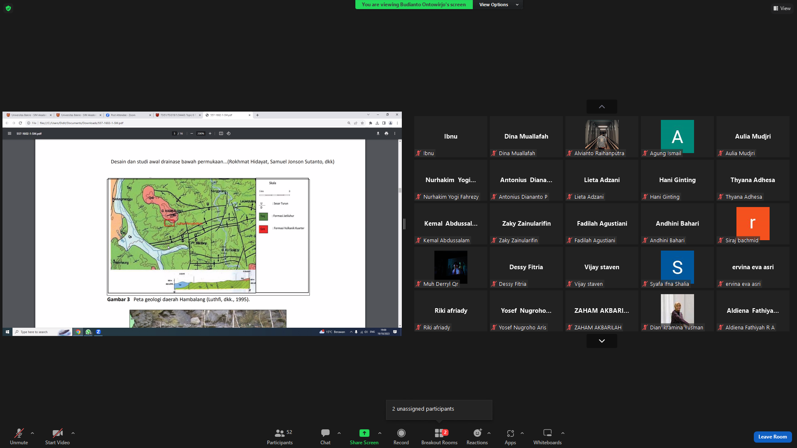Switch to Post Attendee - Zoom browser tab

tap(128, 115)
